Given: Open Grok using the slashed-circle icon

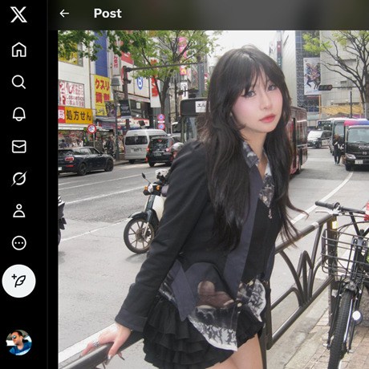Looking at the screenshot, I should click(19, 179).
